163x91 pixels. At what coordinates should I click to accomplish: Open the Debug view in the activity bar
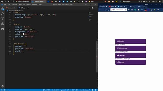point(3,24)
